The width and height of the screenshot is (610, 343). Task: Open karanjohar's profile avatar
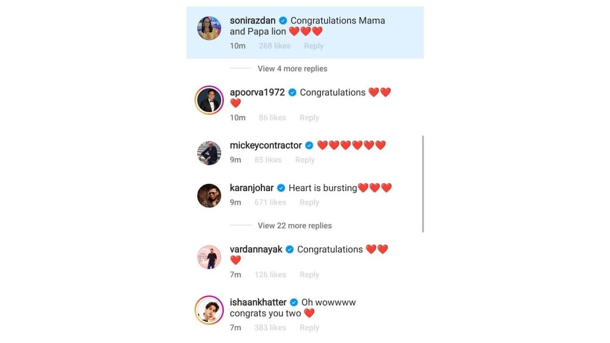(x=209, y=196)
